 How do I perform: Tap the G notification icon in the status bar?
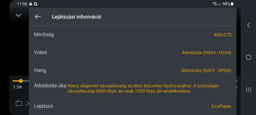click(36, 4)
